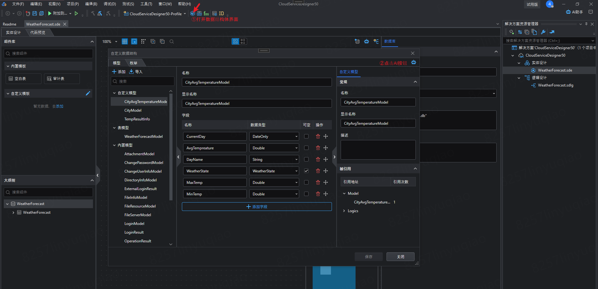Delete the CurrentDay field with trash icon

click(x=318, y=136)
